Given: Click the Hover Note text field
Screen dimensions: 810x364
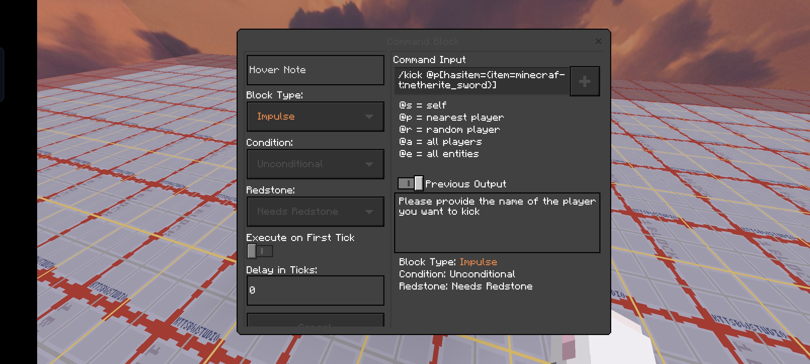Looking at the screenshot, I should tap(315, 70).
